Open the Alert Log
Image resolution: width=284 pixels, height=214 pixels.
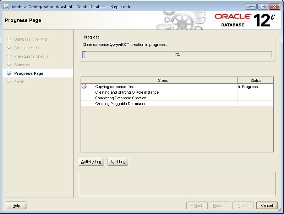pyautogui.click(x=118, y=162)
